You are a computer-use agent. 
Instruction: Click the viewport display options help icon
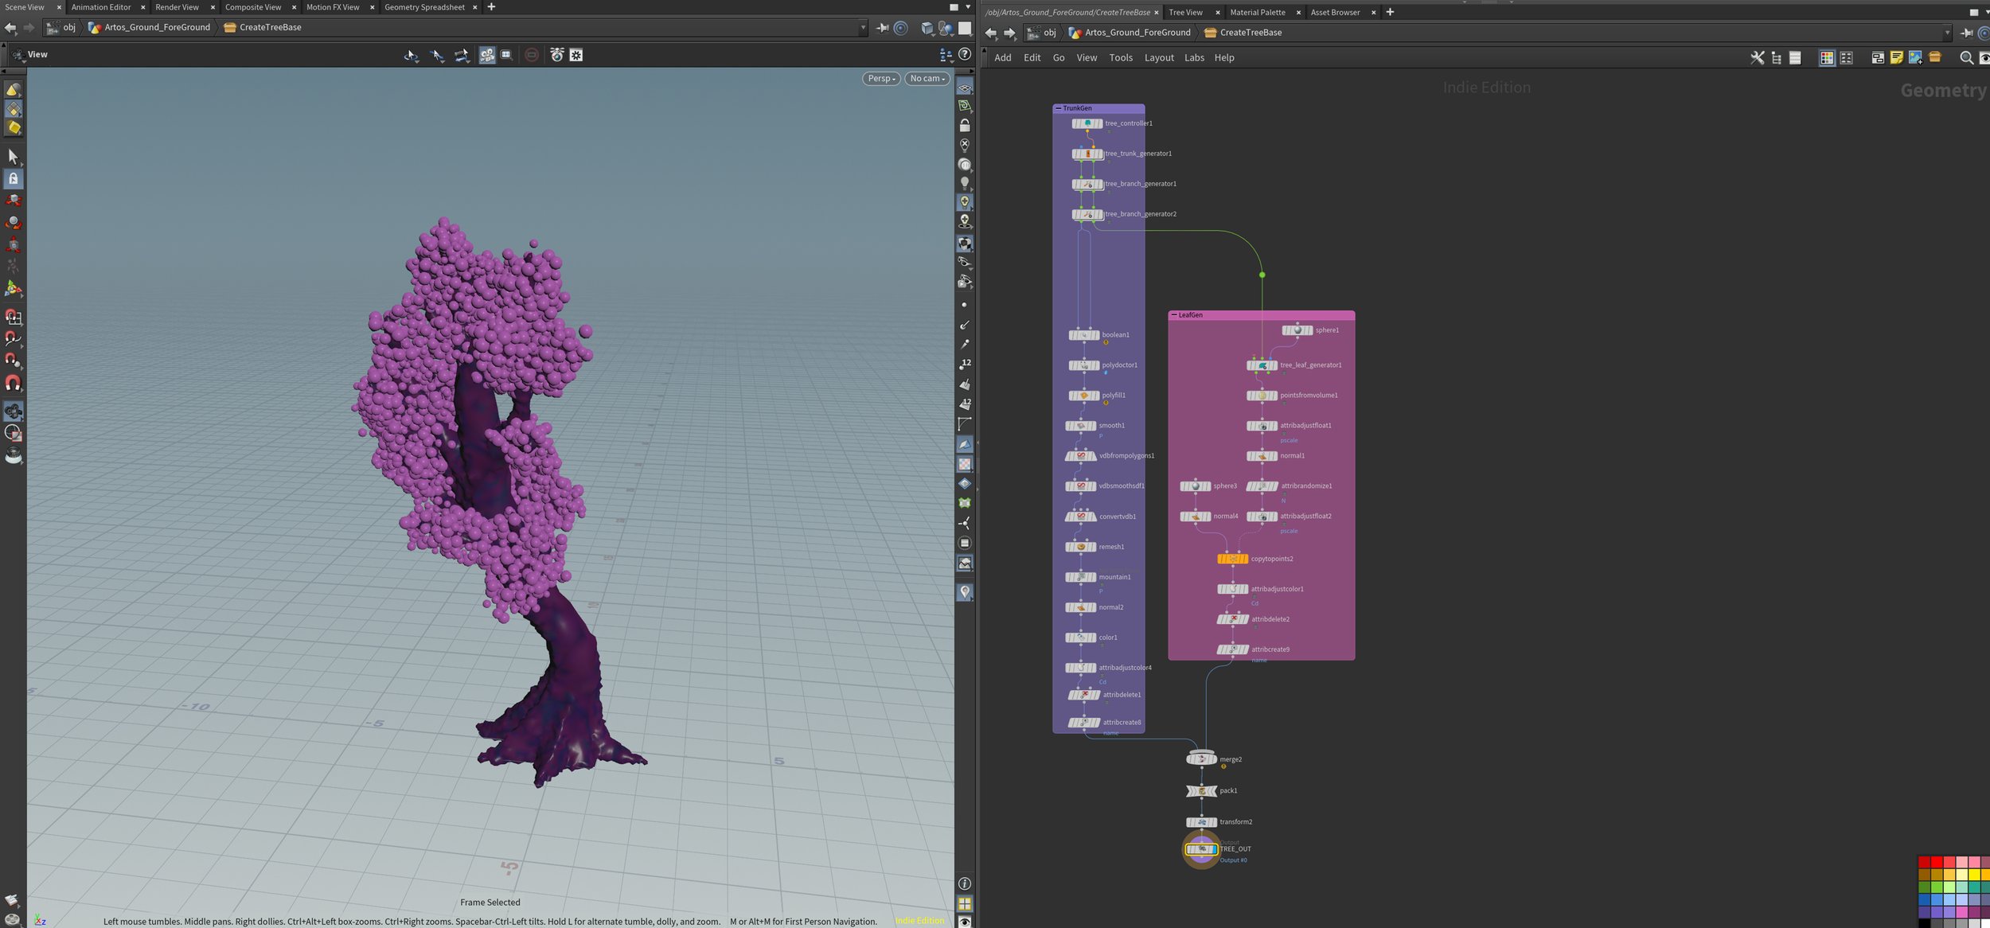(x=965, y=54)
